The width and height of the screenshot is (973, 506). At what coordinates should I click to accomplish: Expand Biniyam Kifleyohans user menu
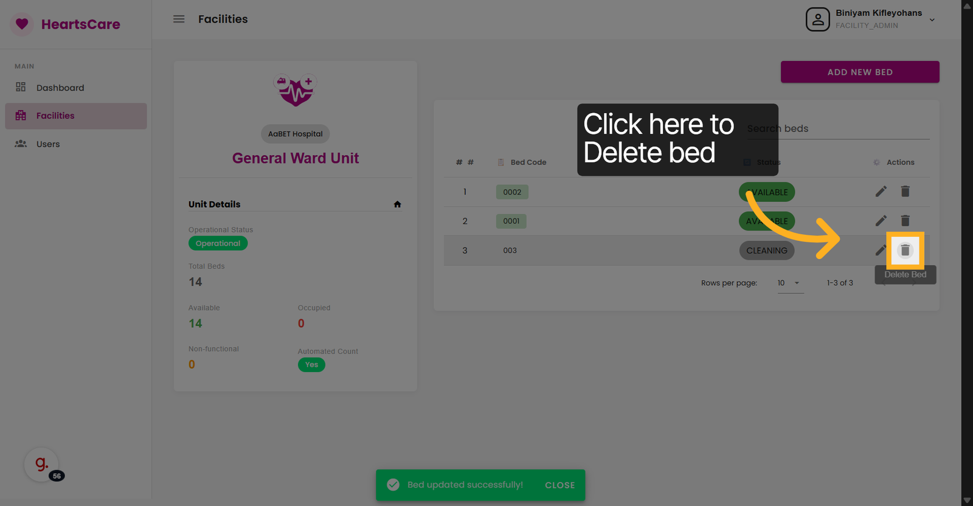point(932,19)
